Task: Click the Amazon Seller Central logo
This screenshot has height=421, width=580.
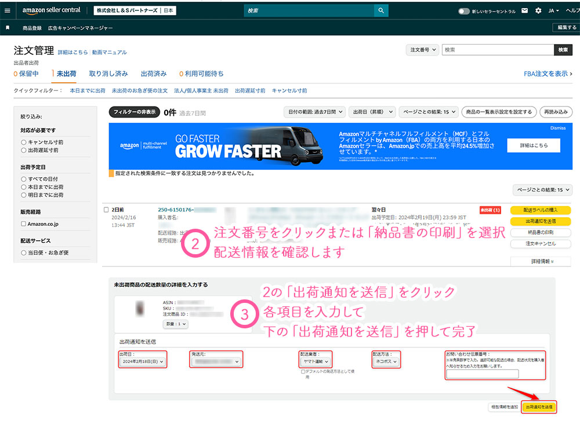Action: (52, 11)
